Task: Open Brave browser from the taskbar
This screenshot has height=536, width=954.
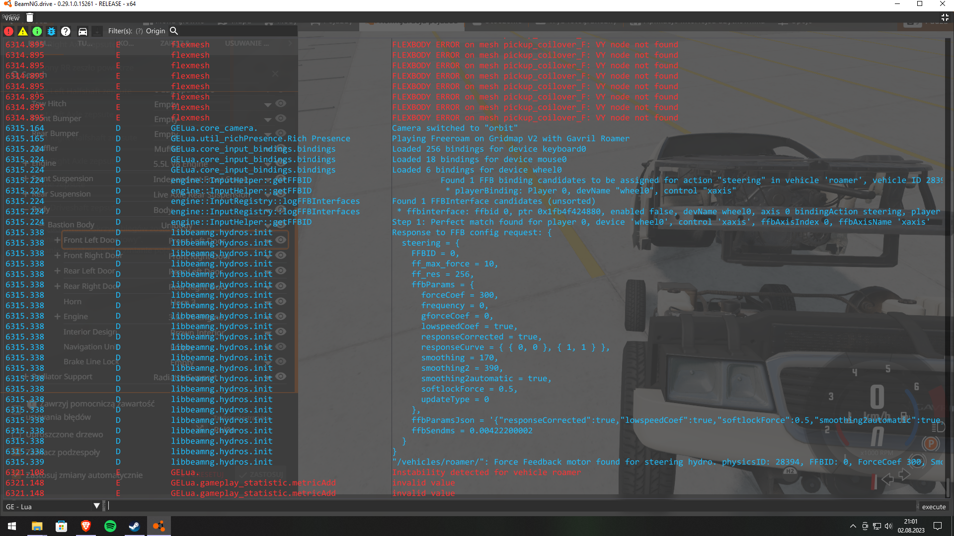Action: click(x=85, y=526)
